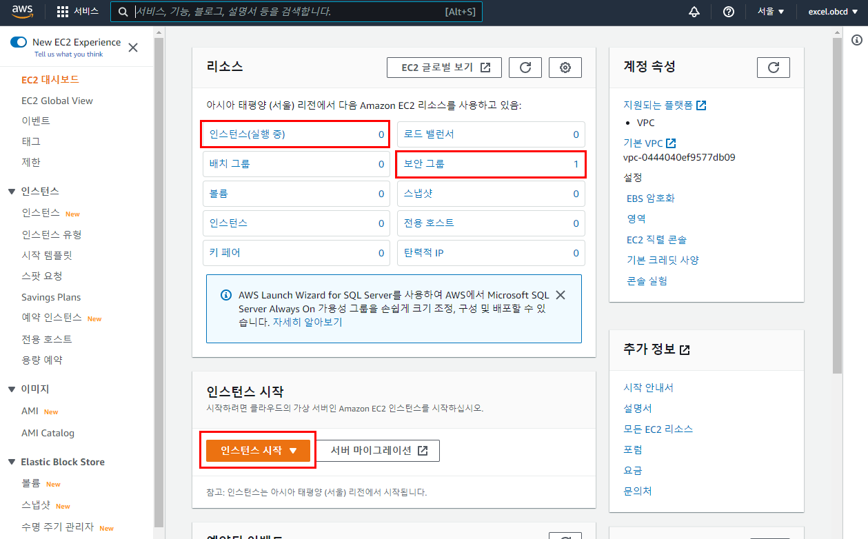Click Tell us what you think link

68,54
